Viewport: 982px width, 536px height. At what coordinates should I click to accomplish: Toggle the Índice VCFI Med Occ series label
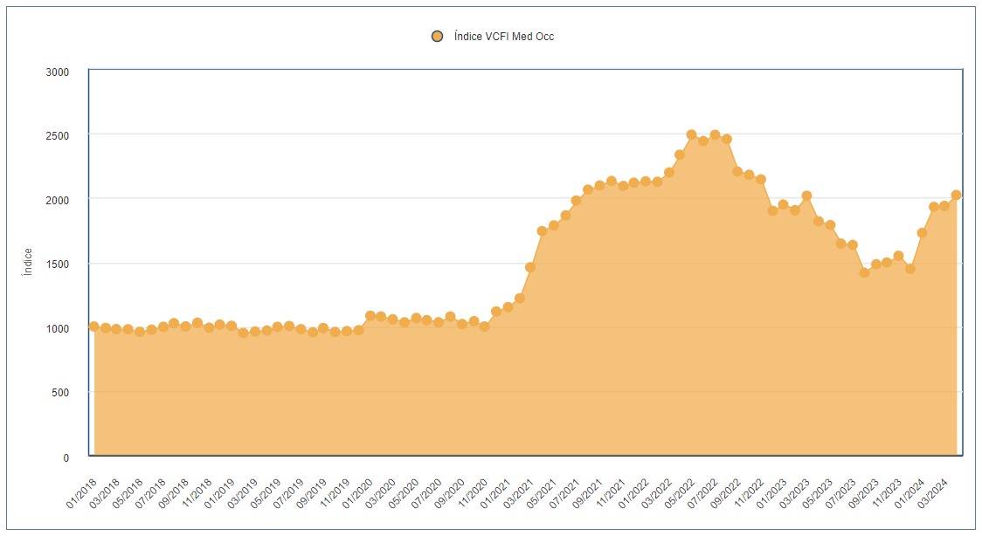504,37
